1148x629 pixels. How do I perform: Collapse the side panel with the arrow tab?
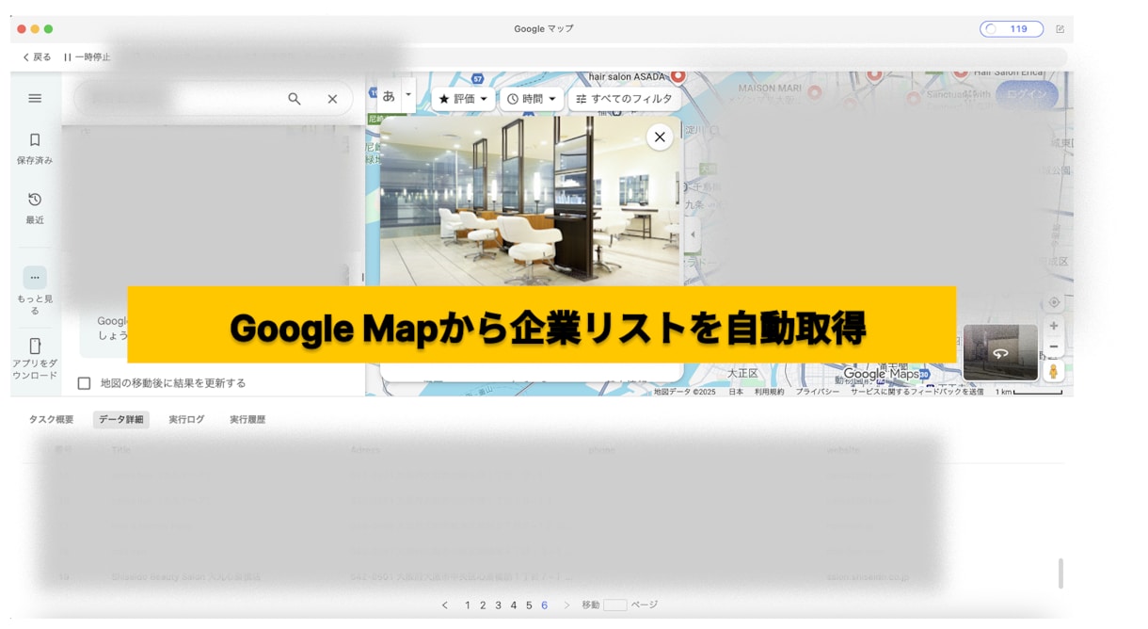(x=693, y=234)
